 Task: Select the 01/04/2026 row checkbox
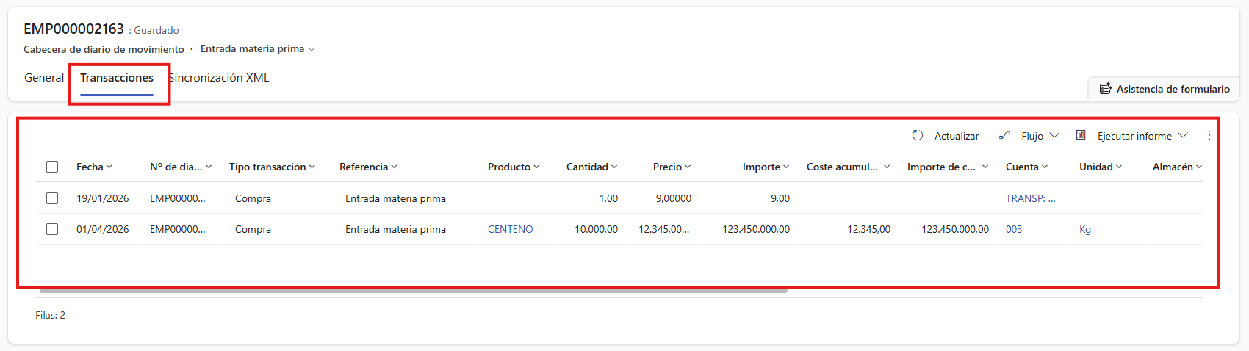(x=52, y=229)
